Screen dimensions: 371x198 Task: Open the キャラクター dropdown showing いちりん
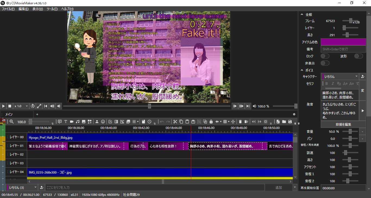coord(340,76)
